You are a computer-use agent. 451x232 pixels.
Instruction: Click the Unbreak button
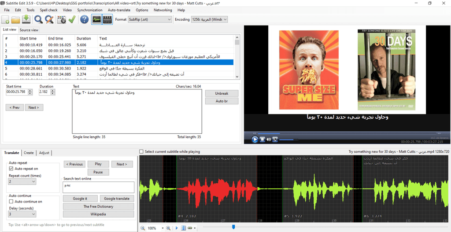(x=222, y=94)
